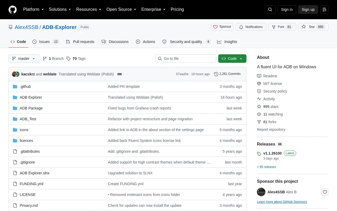Click the Notifications button
The width and height of the screenshot is (337, 211).
[x=251, y=27]
